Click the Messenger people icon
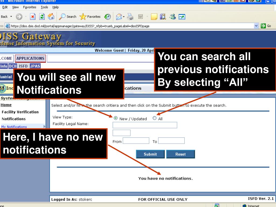Image resolution: width=276 pixels, height=207 pixels. coord(172,17)
